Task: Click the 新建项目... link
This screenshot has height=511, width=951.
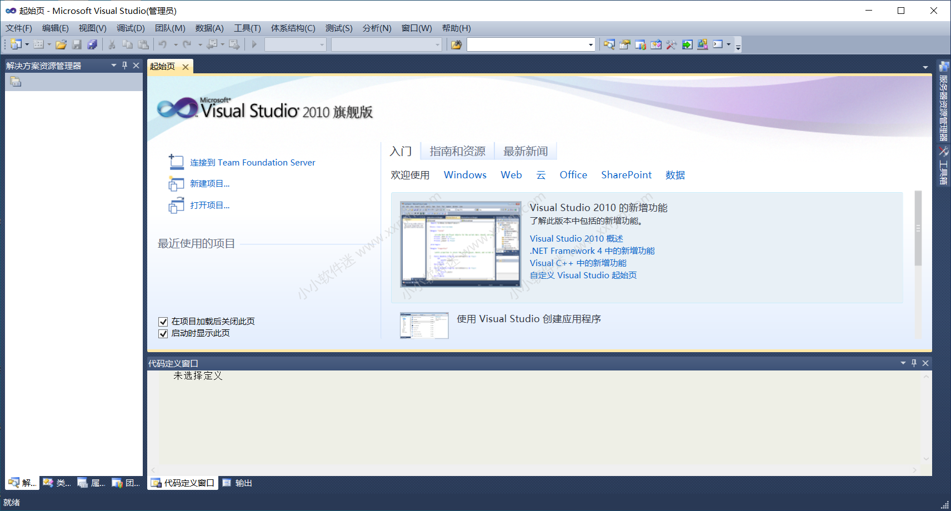Action: [x=209, y=184]
